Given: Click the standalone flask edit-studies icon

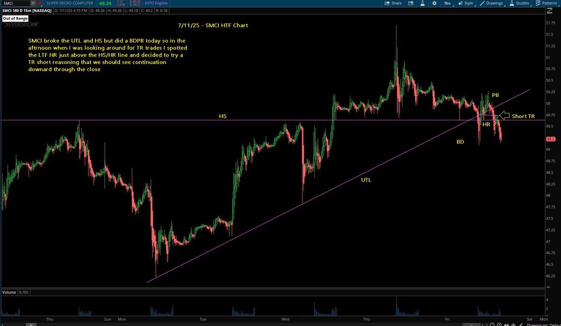Looking at the screenshot, I should point(423,3).
